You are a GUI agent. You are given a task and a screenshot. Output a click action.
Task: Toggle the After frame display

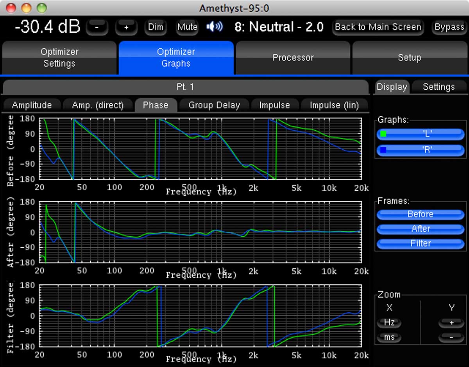pos(420,229)
